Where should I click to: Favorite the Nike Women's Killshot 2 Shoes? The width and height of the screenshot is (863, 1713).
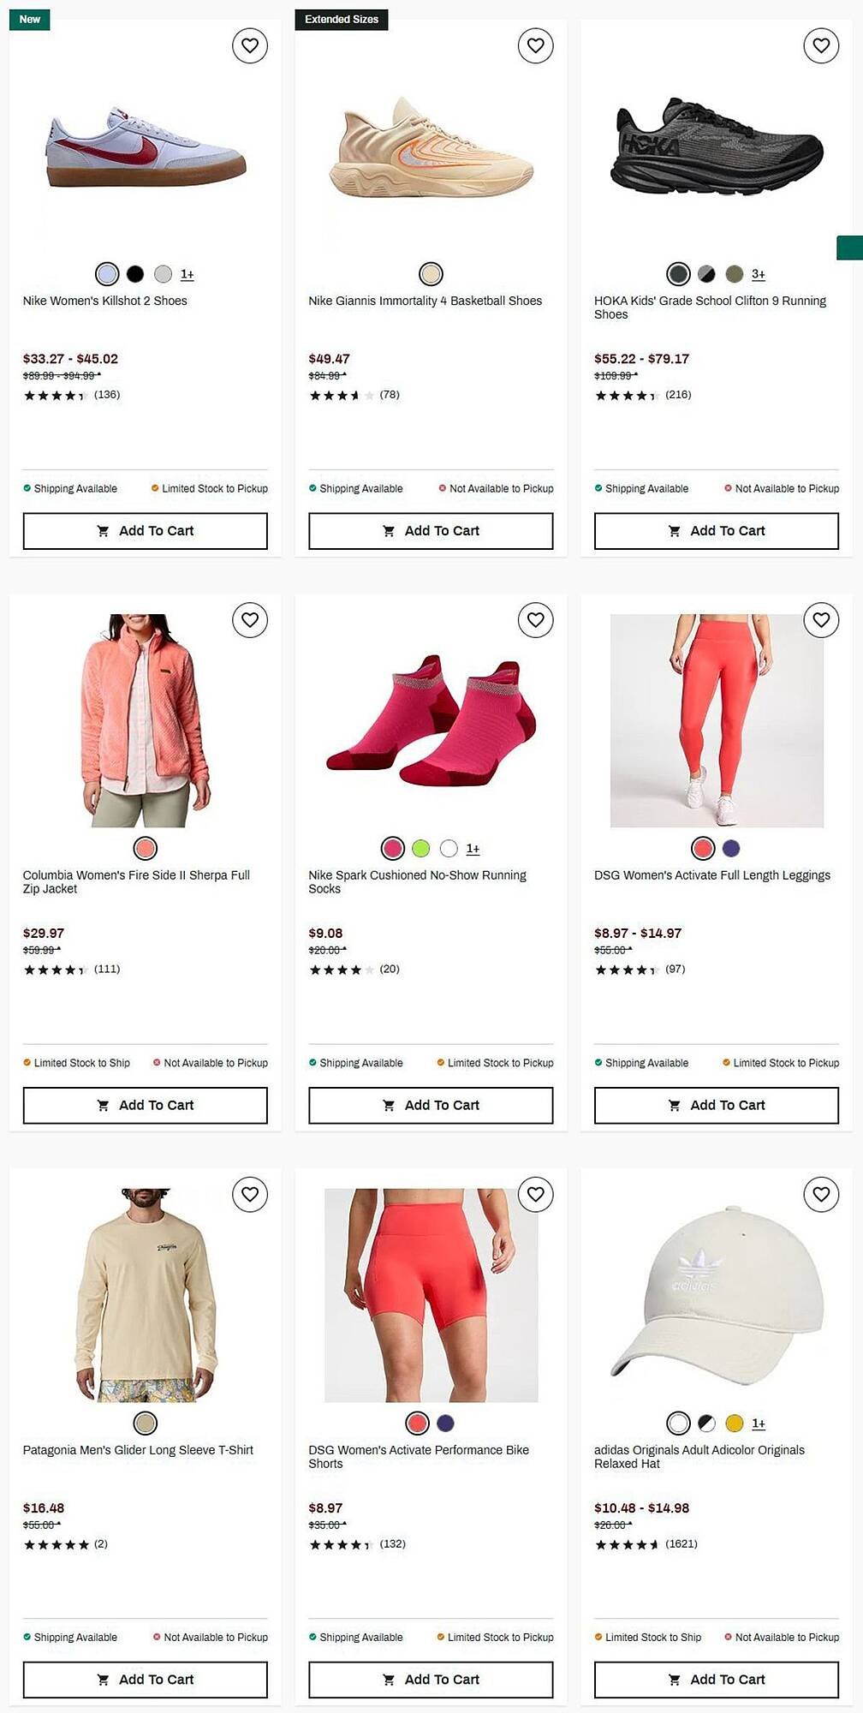click(x=250, y=45)
